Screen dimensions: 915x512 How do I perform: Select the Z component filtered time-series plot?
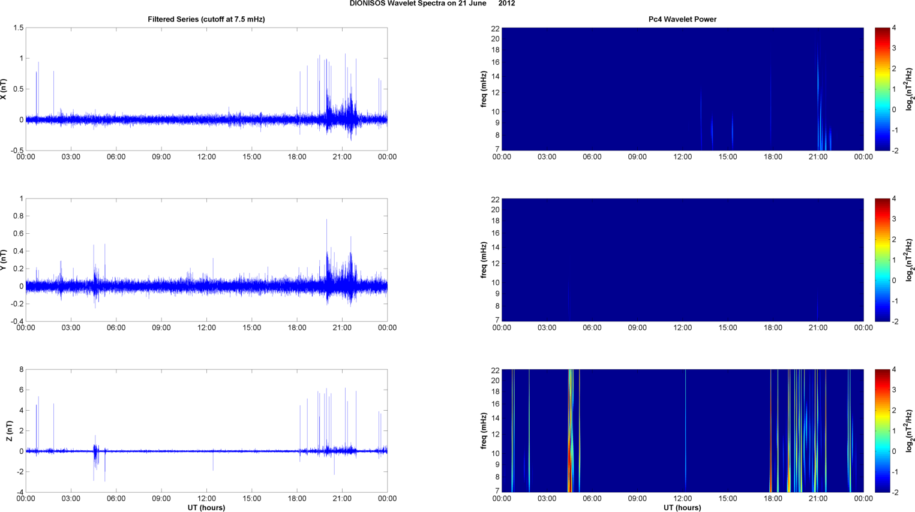[x=206, y=431]
